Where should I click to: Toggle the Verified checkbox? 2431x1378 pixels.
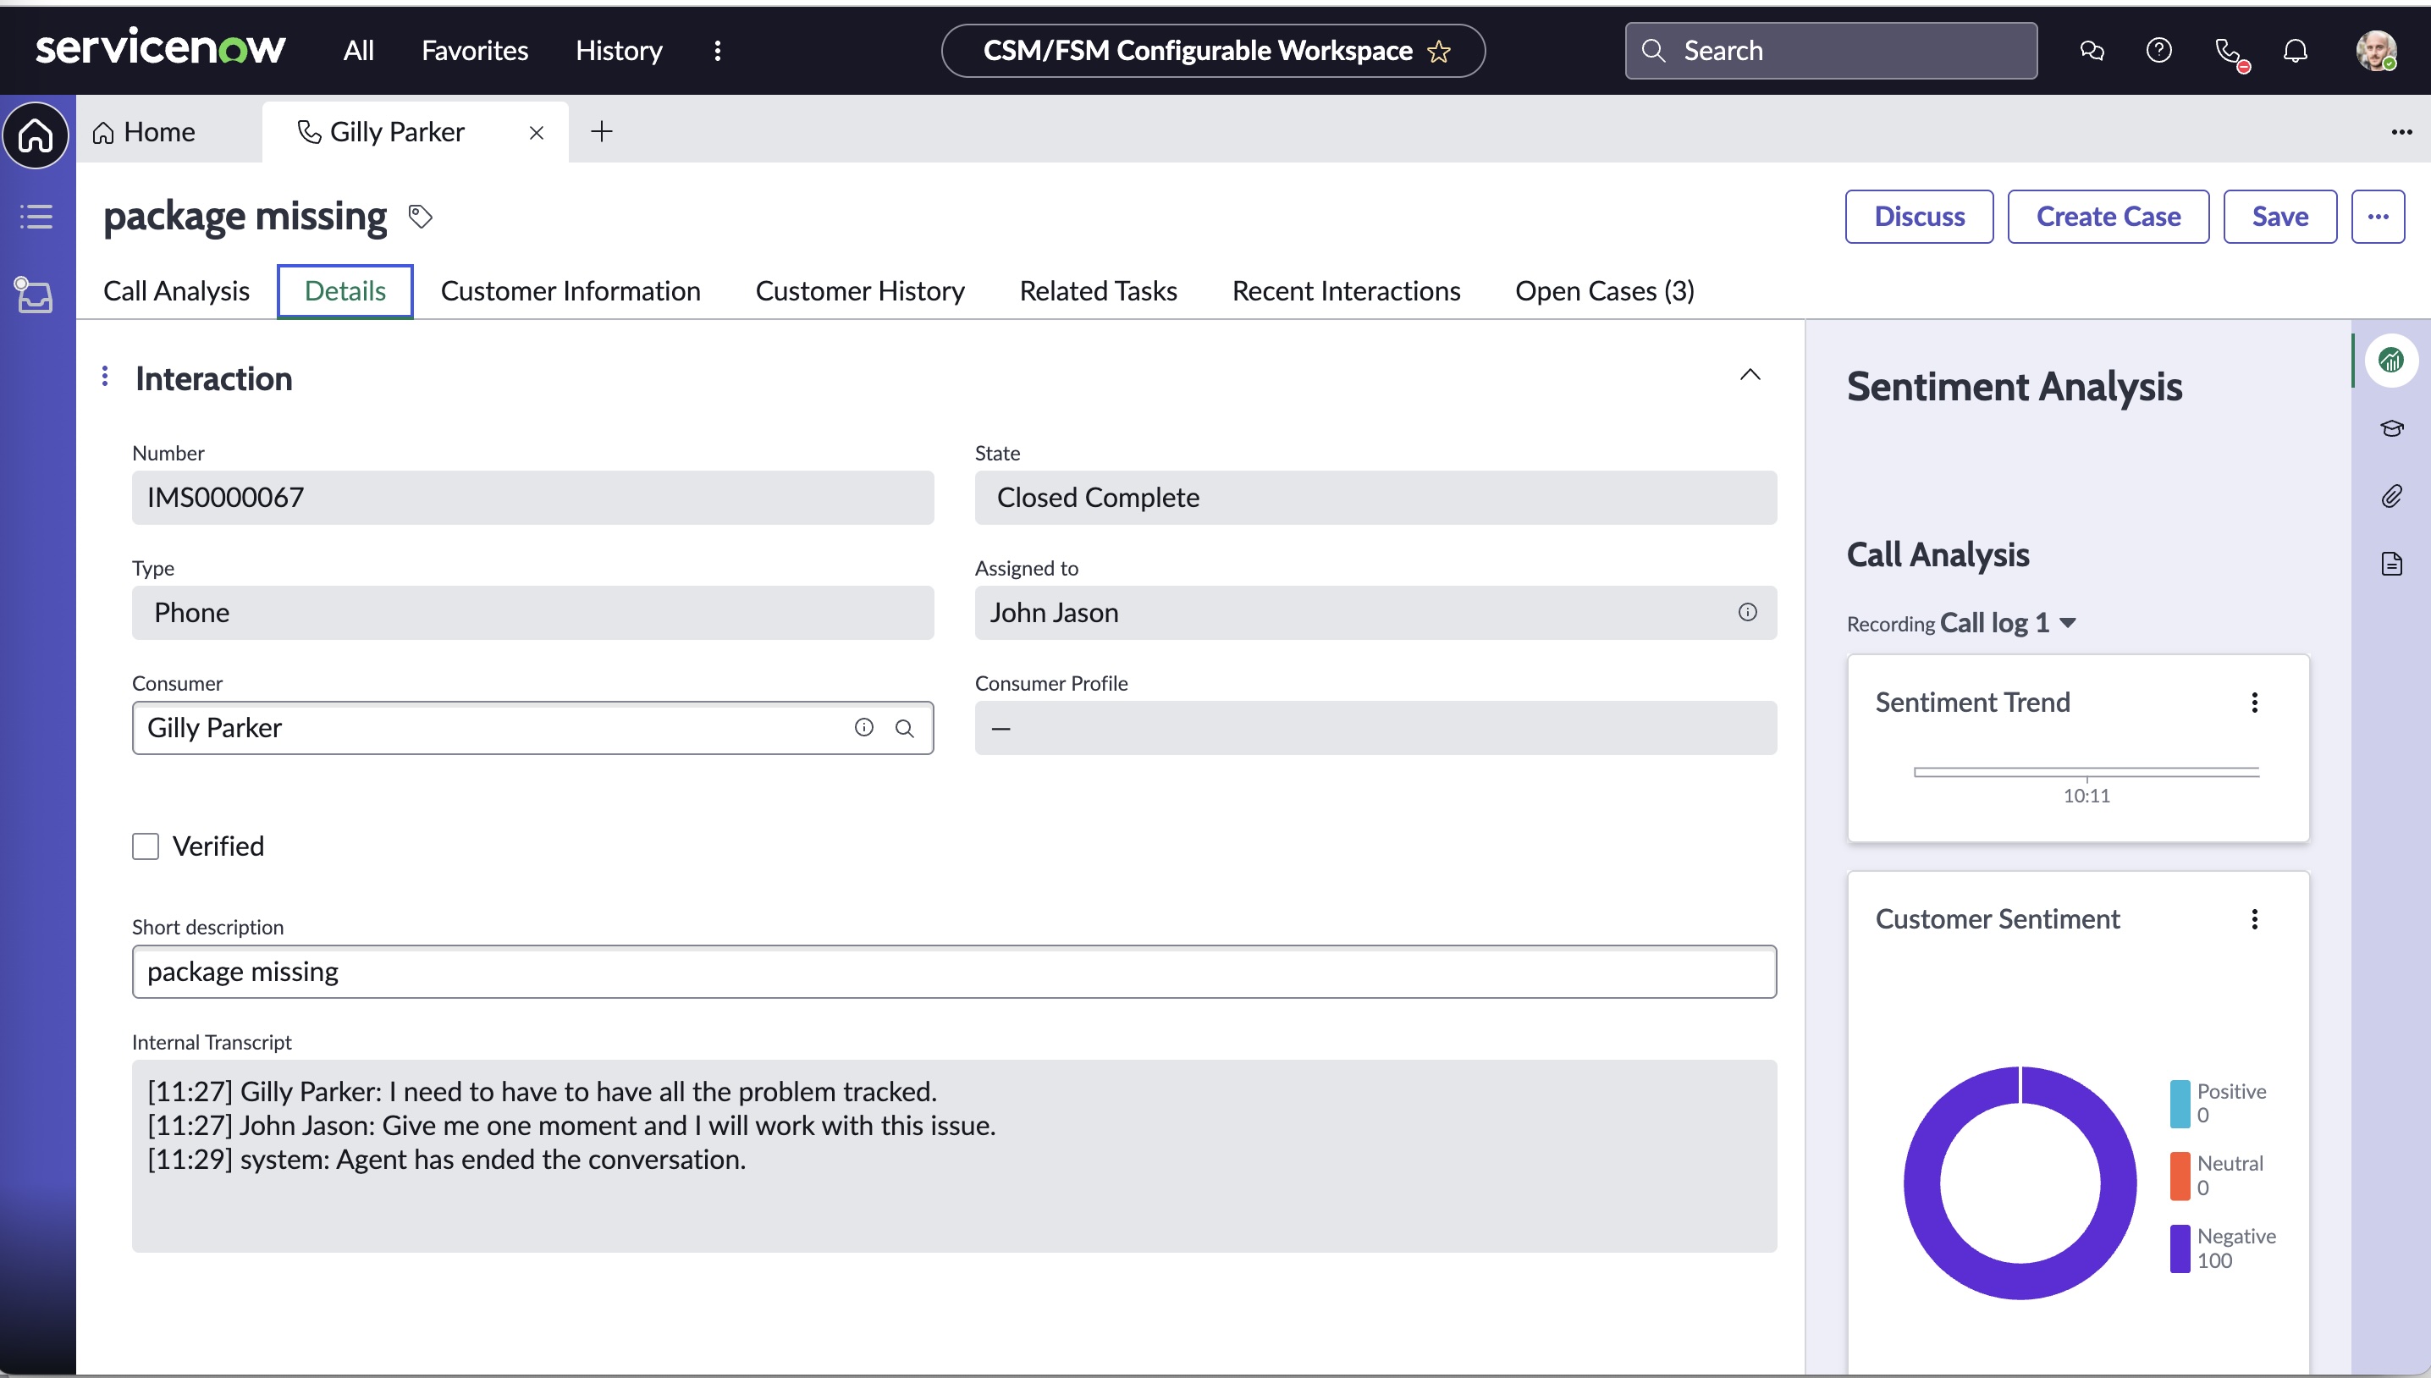(x=146, y=846)
